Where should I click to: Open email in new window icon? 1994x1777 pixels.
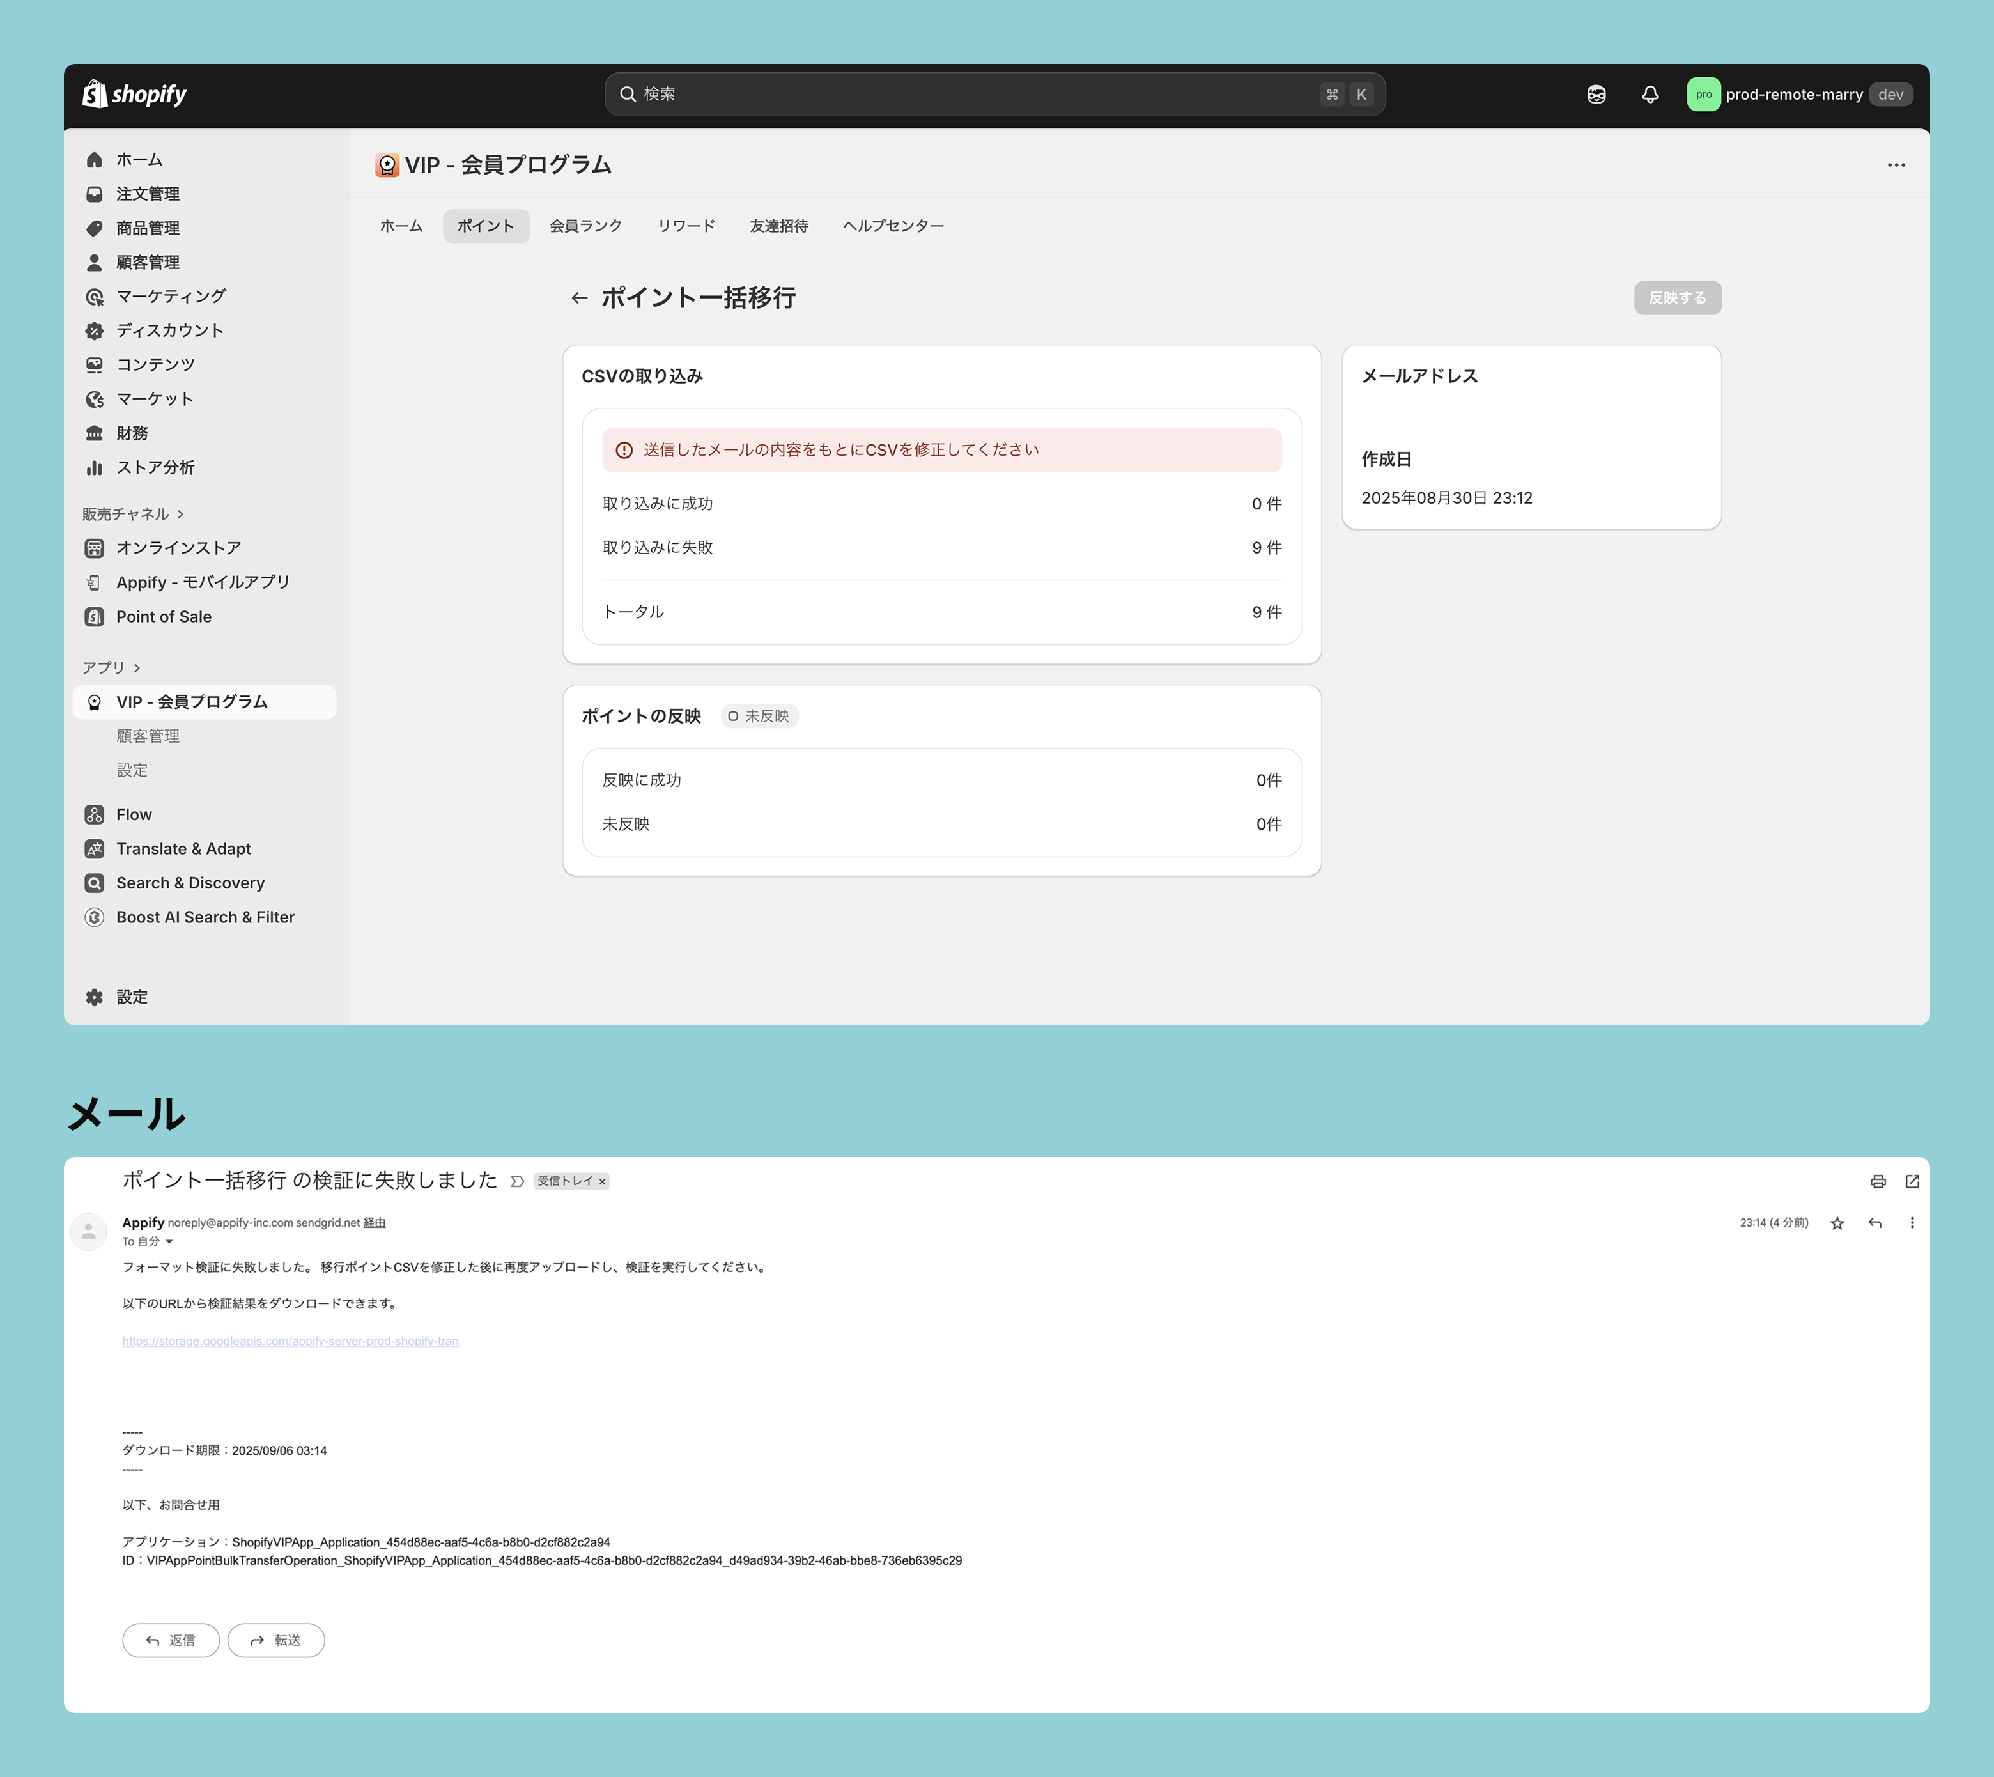1912,1181
